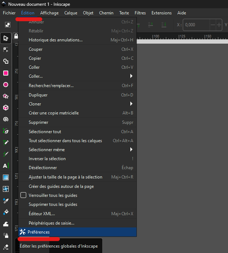Increase X value with plus button
The width and height of the screenshot is (228, 253).
pyautogui.click(x=219, y=25)
